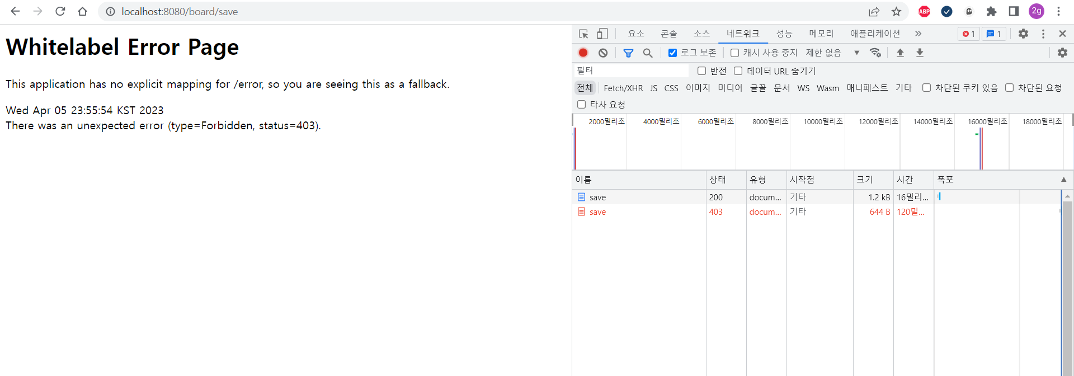1074x376 pixels.
Task: Filter requests by Fetch/XHR
Action: [x=623, y=88]
